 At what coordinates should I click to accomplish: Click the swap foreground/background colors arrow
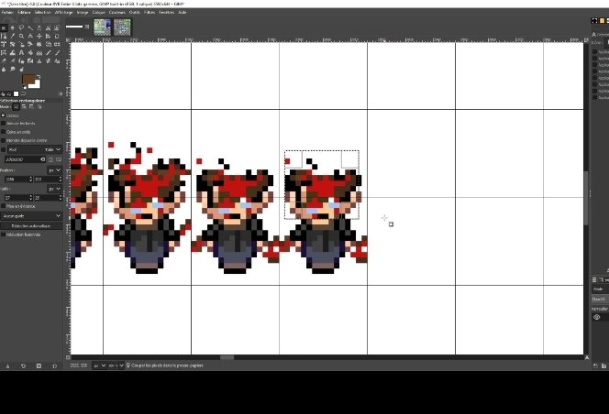pyautogui.click(x=38, y=76)
